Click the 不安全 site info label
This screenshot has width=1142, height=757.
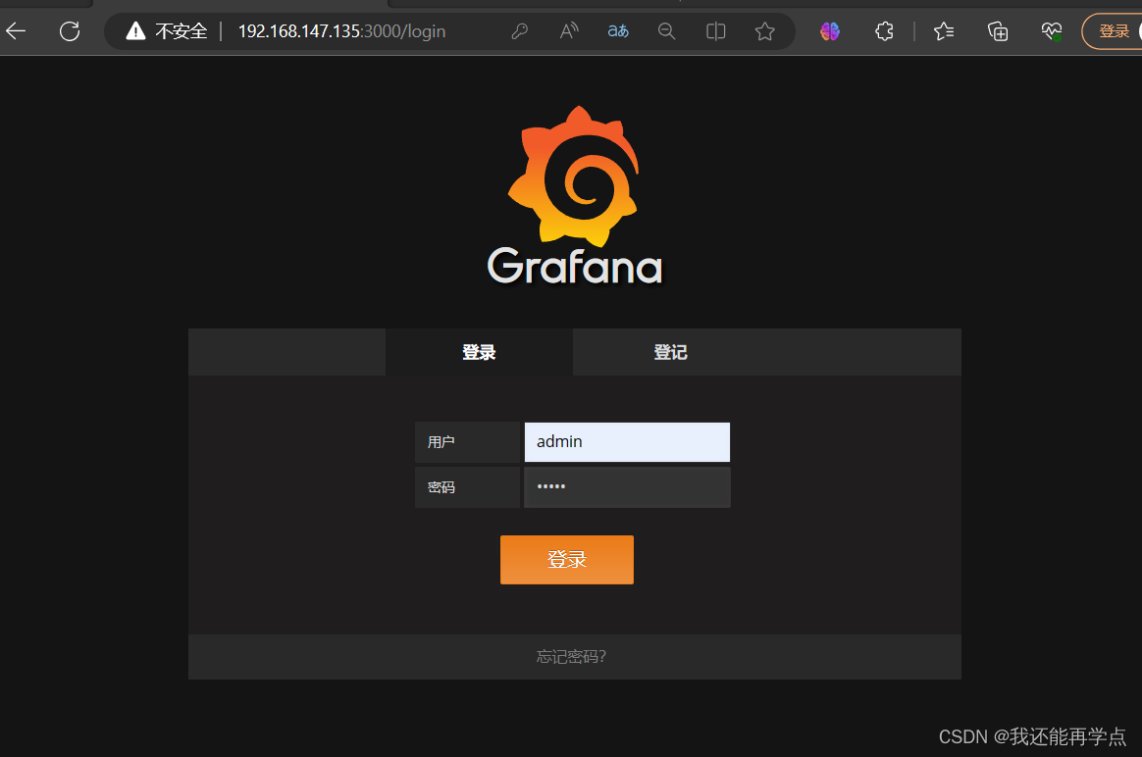click(x=182, y=31)
